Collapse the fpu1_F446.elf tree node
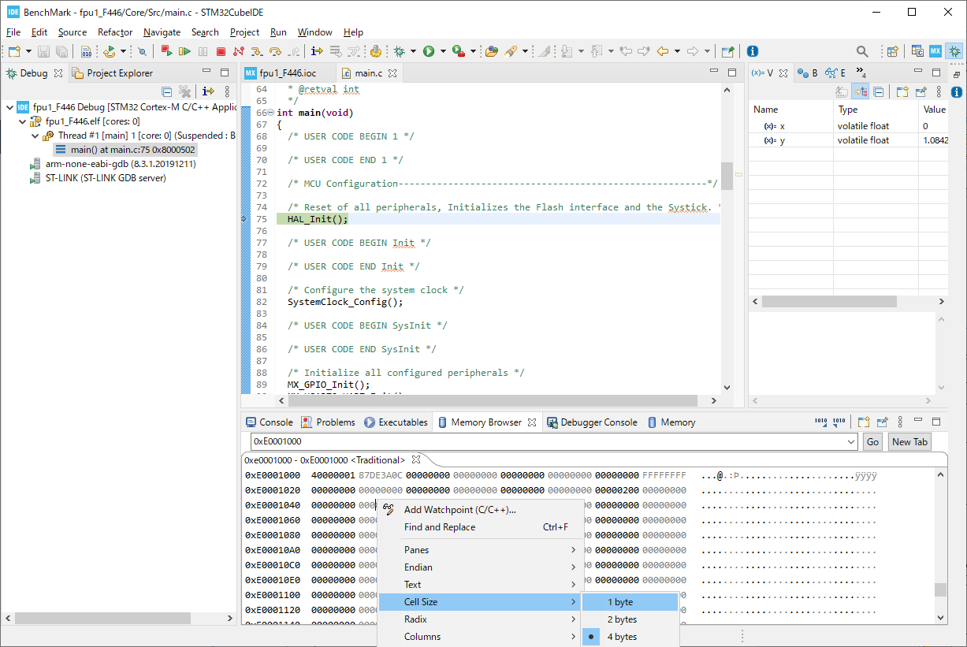This screenshot has width=967, height=647. [22, 121]
